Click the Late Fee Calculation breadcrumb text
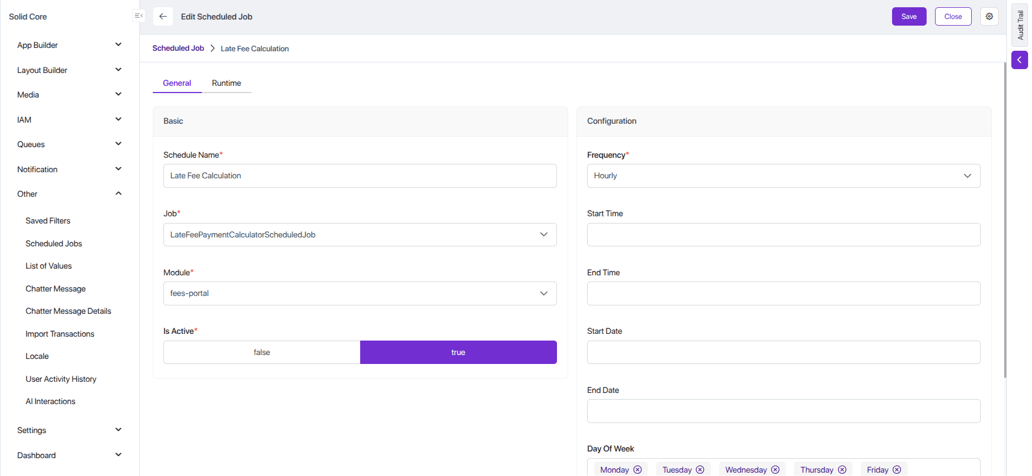 (x=255, y=48)
